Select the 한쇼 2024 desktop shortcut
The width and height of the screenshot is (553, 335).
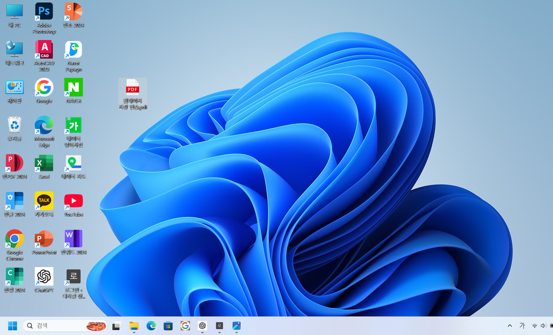pyautogui.click(x=73, y=16)
